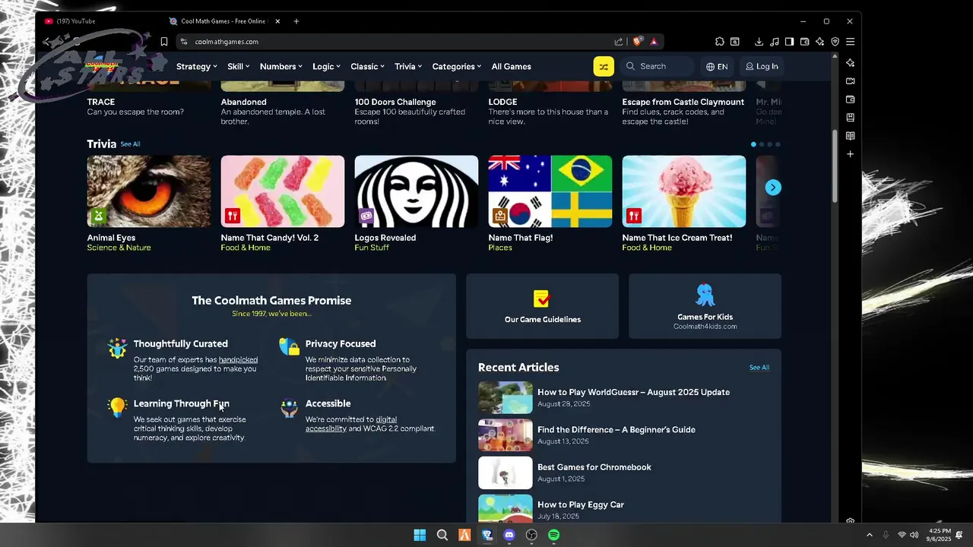Open Spotify from the taskbar
This screenshot has width=973, height=547.
554,535
